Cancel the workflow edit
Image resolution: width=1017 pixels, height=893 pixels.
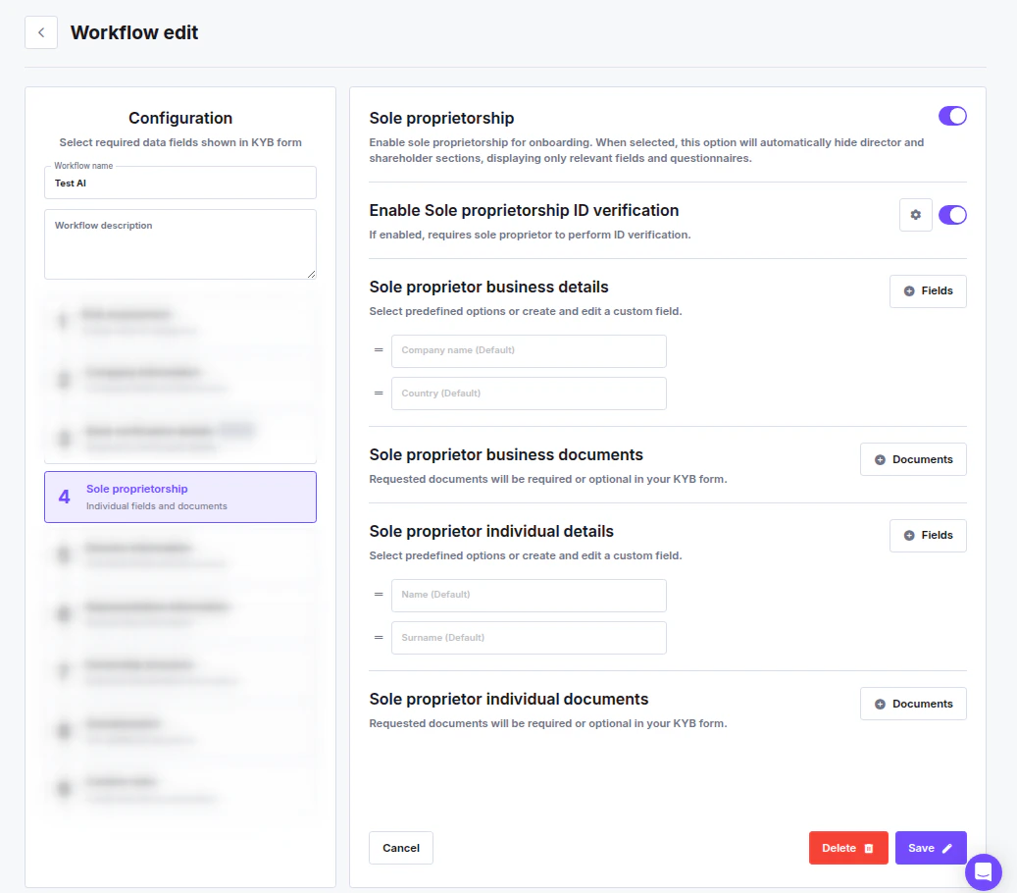pos(401,848)
